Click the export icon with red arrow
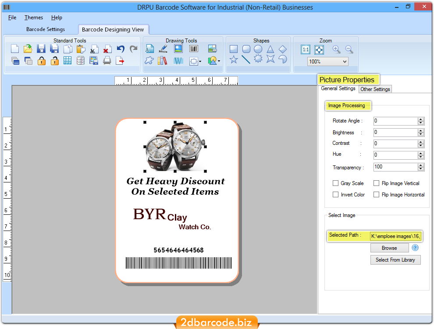 pyautogui.click(x=120, y=60)
